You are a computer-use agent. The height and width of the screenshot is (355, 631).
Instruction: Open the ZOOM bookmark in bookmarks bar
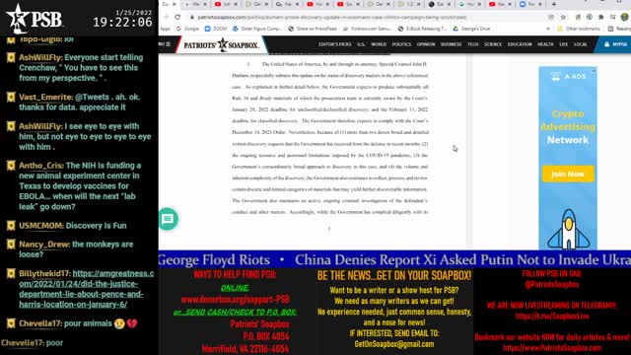pyautogui.click(x=216, y=29)
